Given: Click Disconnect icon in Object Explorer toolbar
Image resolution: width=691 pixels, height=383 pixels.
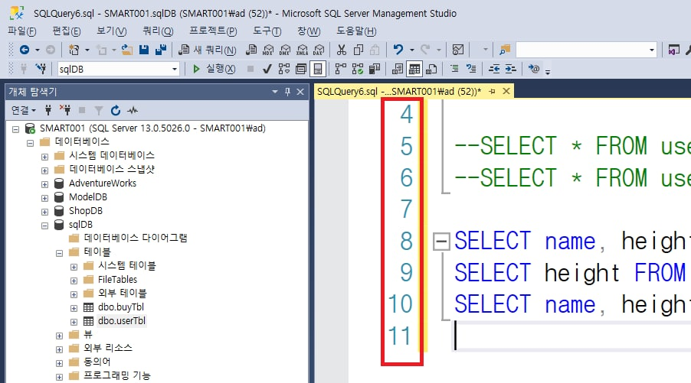Looking at the screenshot, I should click(x=65, y=110).
